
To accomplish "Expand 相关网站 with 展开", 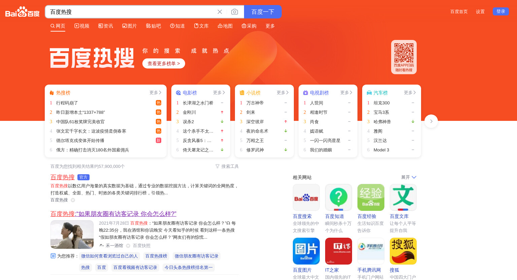I will point(409,177).
